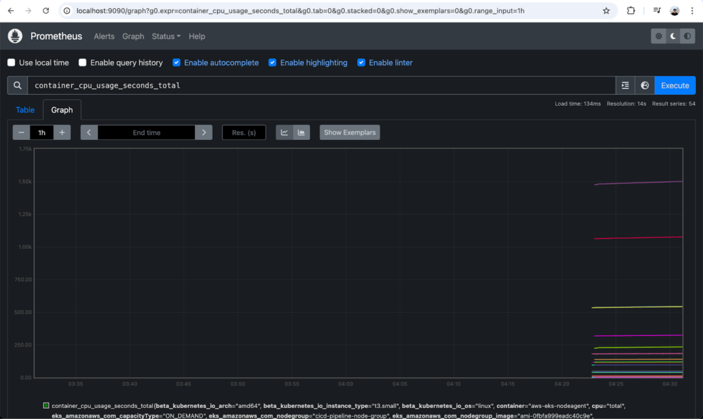Click the Show Exemplars button
Image resolution: width=703 pixels, height=419 pixels.
pos(349,132)
